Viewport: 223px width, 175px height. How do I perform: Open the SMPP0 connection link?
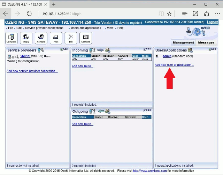pos(25,56)
